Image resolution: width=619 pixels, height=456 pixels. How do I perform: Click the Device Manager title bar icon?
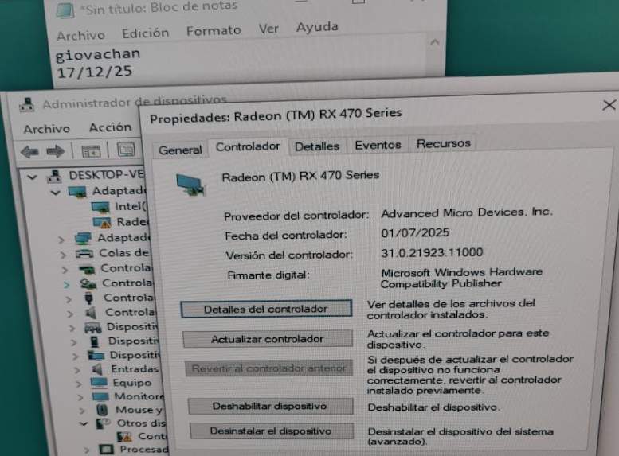click(27, 105)
